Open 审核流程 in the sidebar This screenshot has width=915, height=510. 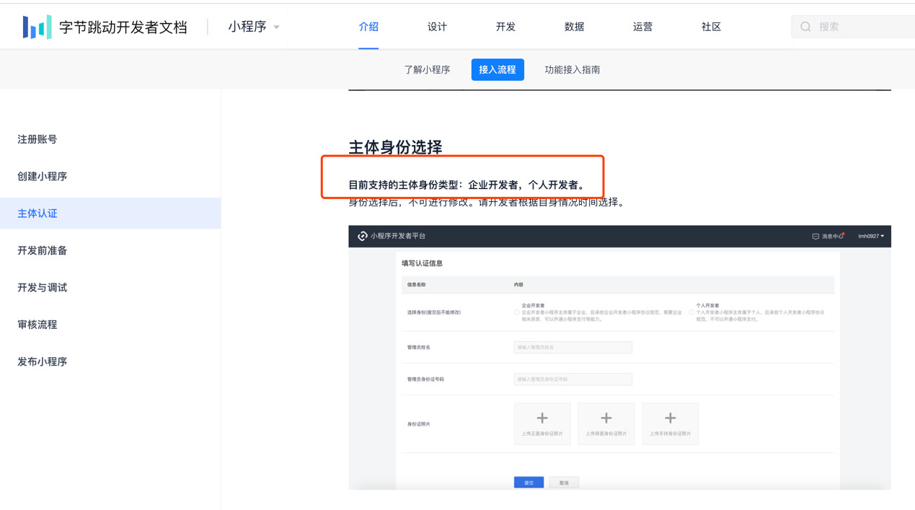[37, 325]
